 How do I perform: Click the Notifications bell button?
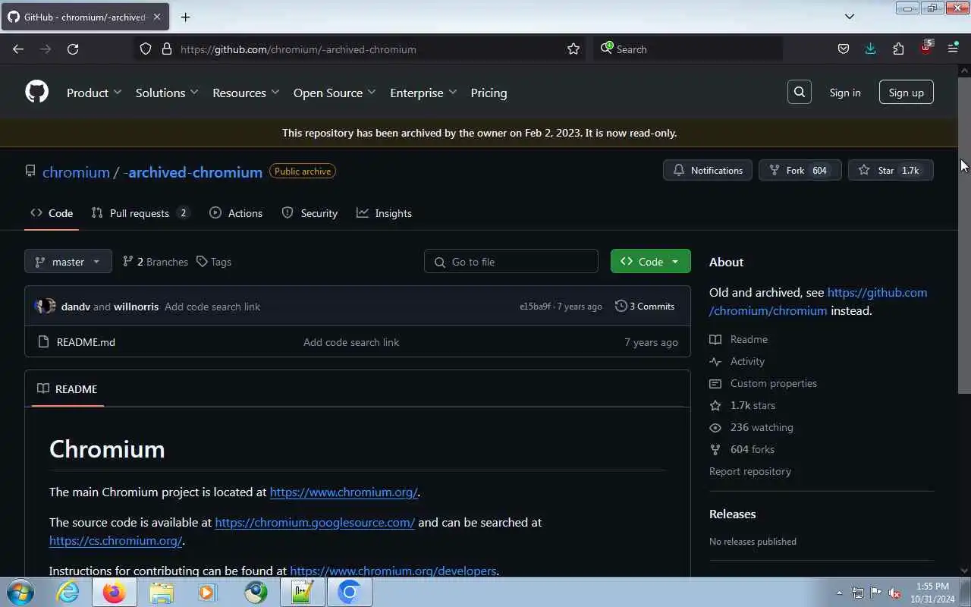(708, 170)
